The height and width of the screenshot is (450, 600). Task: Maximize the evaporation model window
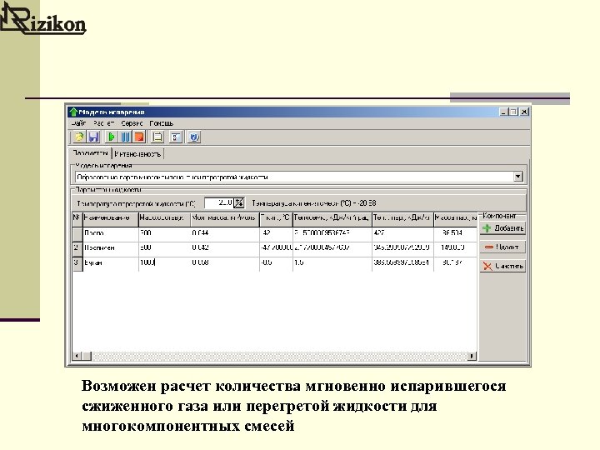tap(513, 112)
